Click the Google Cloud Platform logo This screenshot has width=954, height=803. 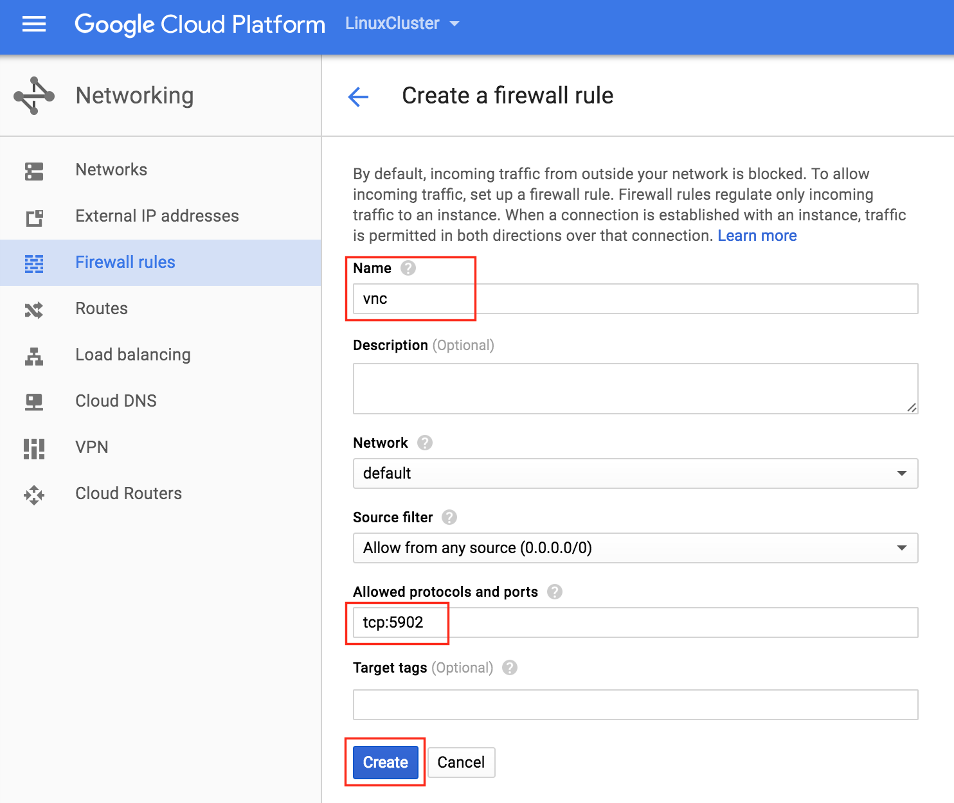point(200,24)
